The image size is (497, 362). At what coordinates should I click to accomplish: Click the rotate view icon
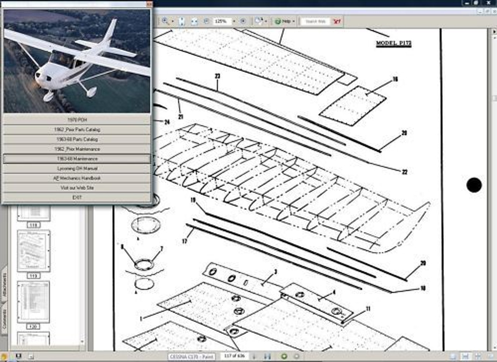pyautogui.click(x=258, y=21)
